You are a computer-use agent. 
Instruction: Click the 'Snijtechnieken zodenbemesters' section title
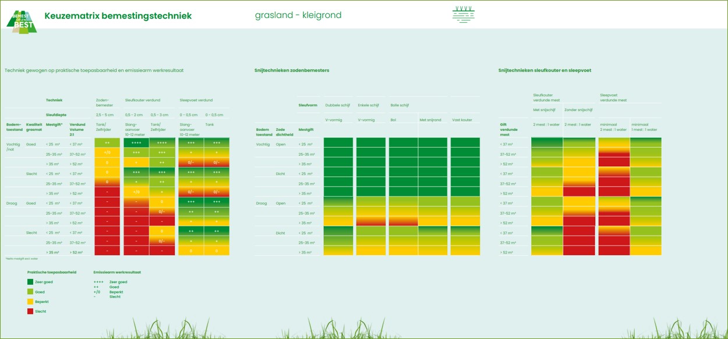coord(292,70)
